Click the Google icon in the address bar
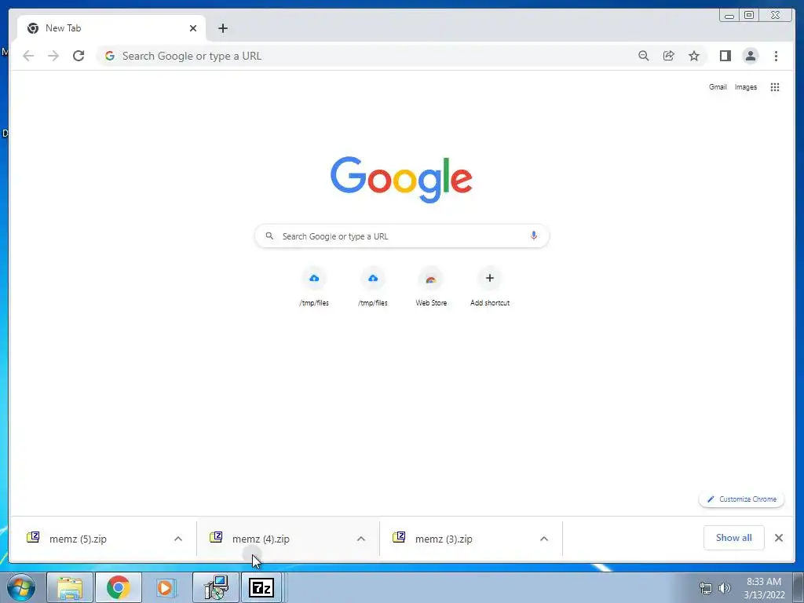 click(x=110, y=56)
